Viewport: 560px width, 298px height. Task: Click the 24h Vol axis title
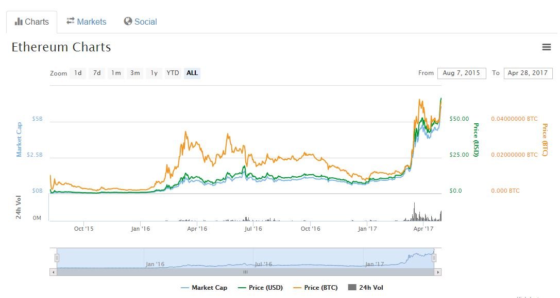pyautogui.click(x=18, y=207)
